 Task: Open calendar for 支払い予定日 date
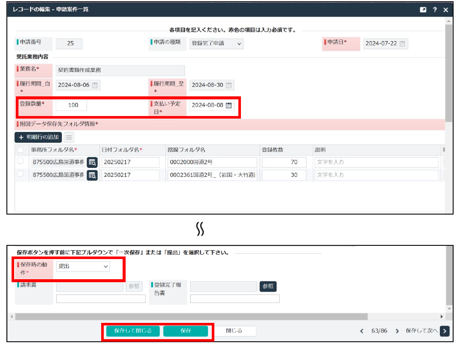point(229,105)
